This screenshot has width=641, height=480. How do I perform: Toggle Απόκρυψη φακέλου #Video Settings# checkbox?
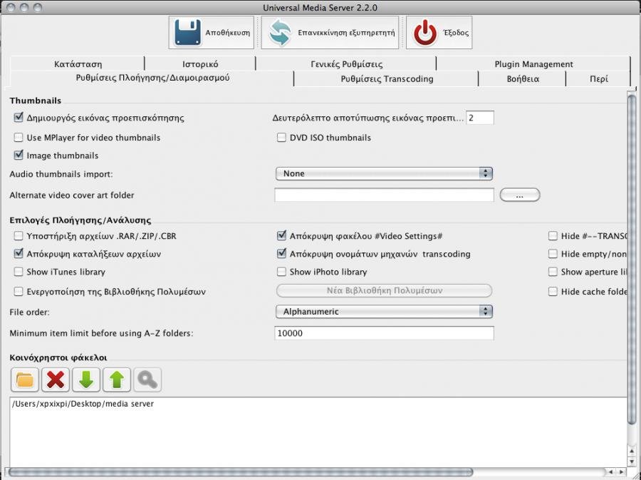(281, 235)
